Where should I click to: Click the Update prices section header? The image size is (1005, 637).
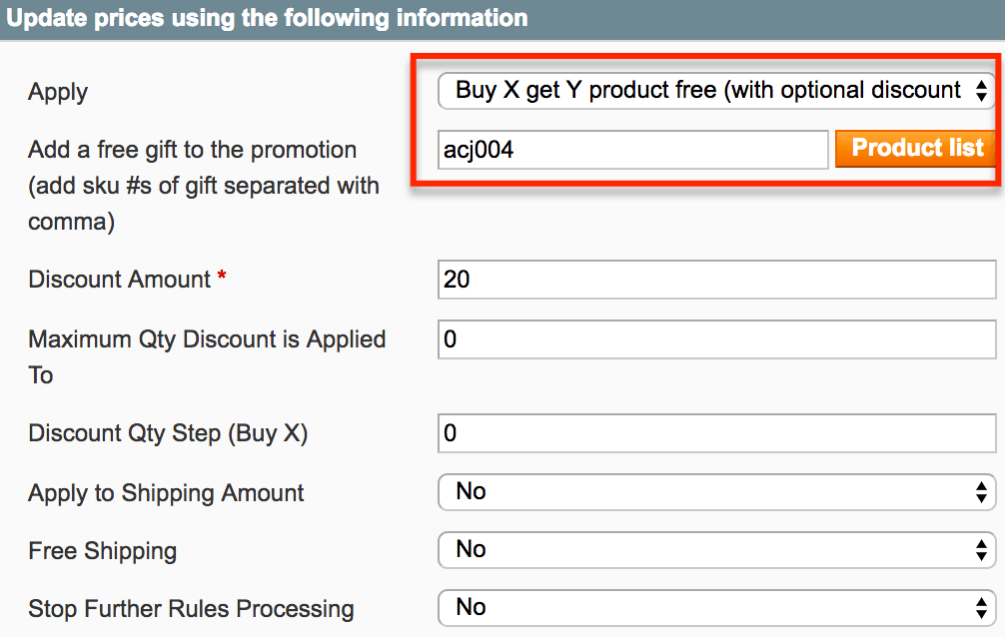pyautogui.click(x=268, y=18)
